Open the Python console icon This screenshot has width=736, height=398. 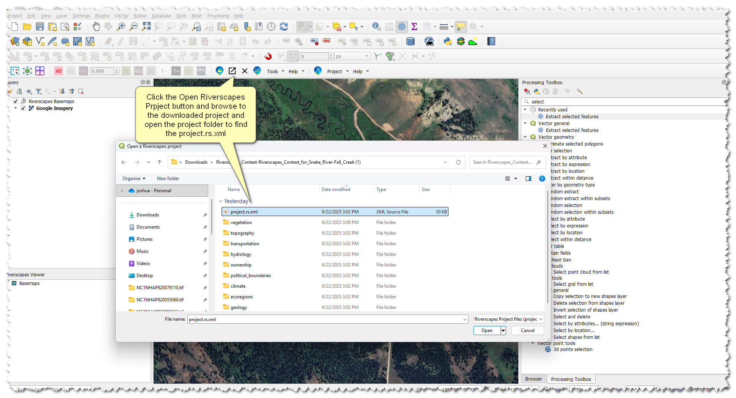click(x=448, y=41)
